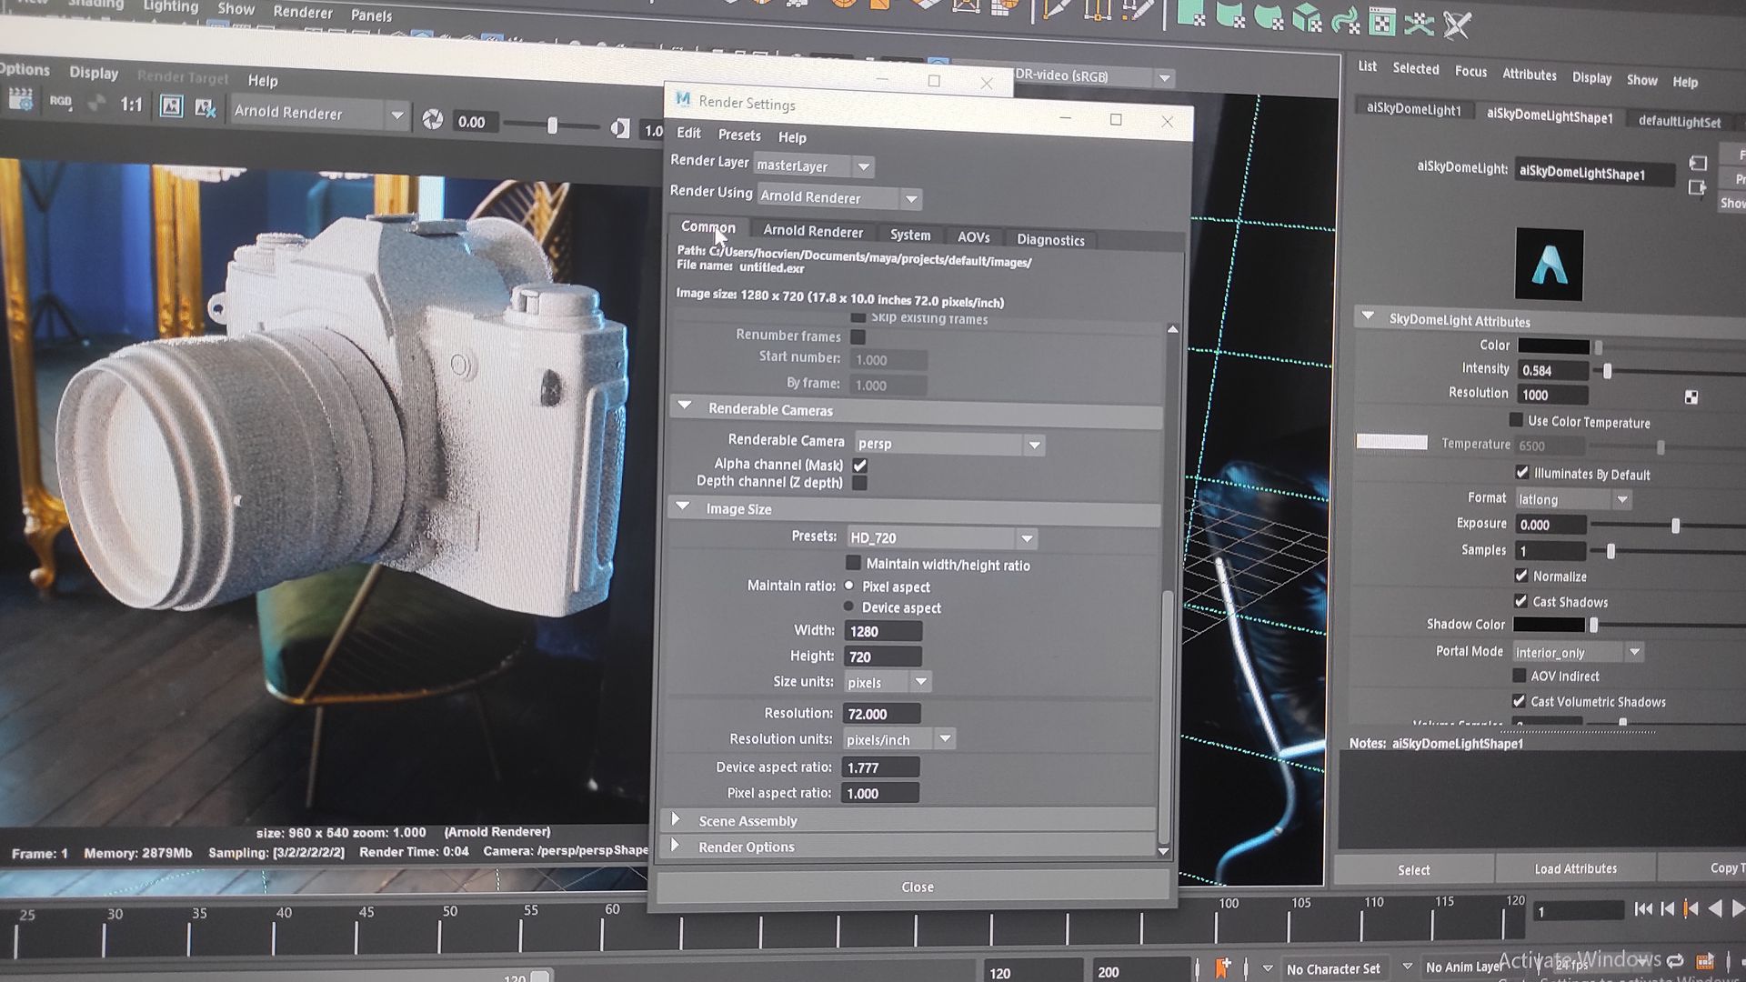This screenshot has height=982, width=1746.
Task: Click the green crossed-arrows shelf icon
Action: 1418,24
